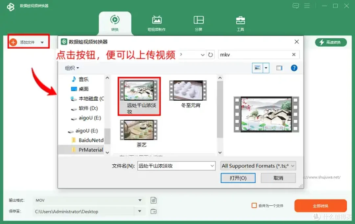
Task: Switch to the 转换 convert tab
Action: pos(115,23)
